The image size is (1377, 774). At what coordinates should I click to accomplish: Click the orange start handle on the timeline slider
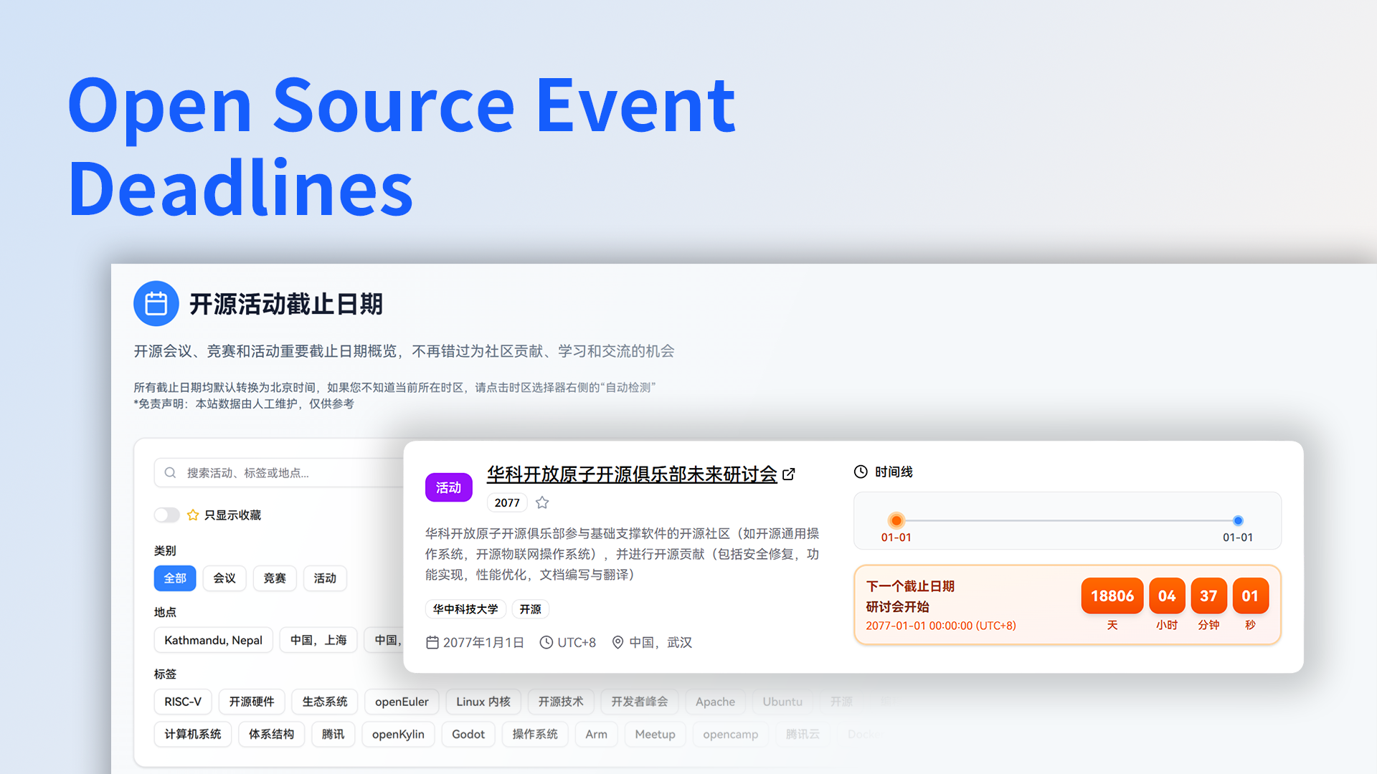click(896, 521)
